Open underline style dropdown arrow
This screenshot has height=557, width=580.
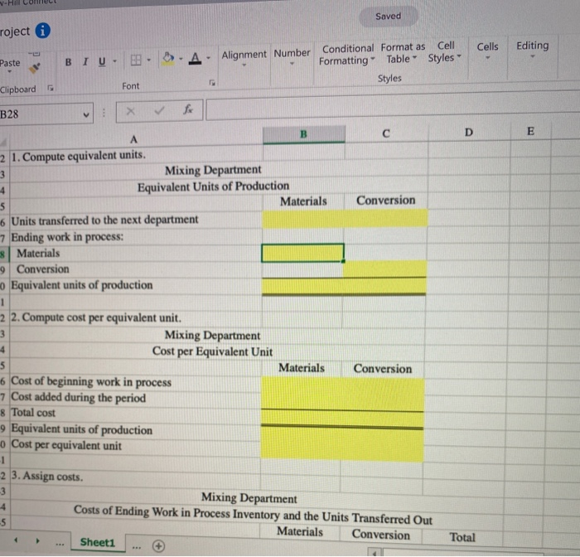point(114,61)
